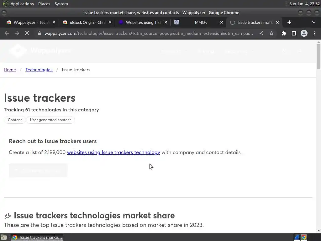The image size is (321, 241).
Task: Select the Content category tag
Action: pos(15,120)
